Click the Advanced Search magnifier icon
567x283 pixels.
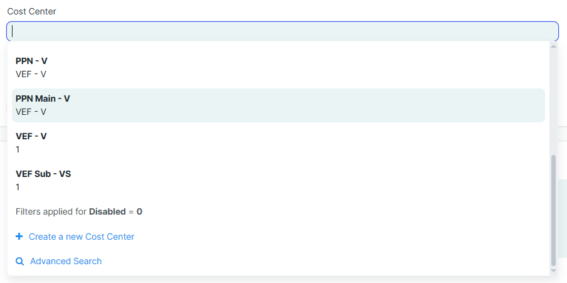(x=20, y=261)
